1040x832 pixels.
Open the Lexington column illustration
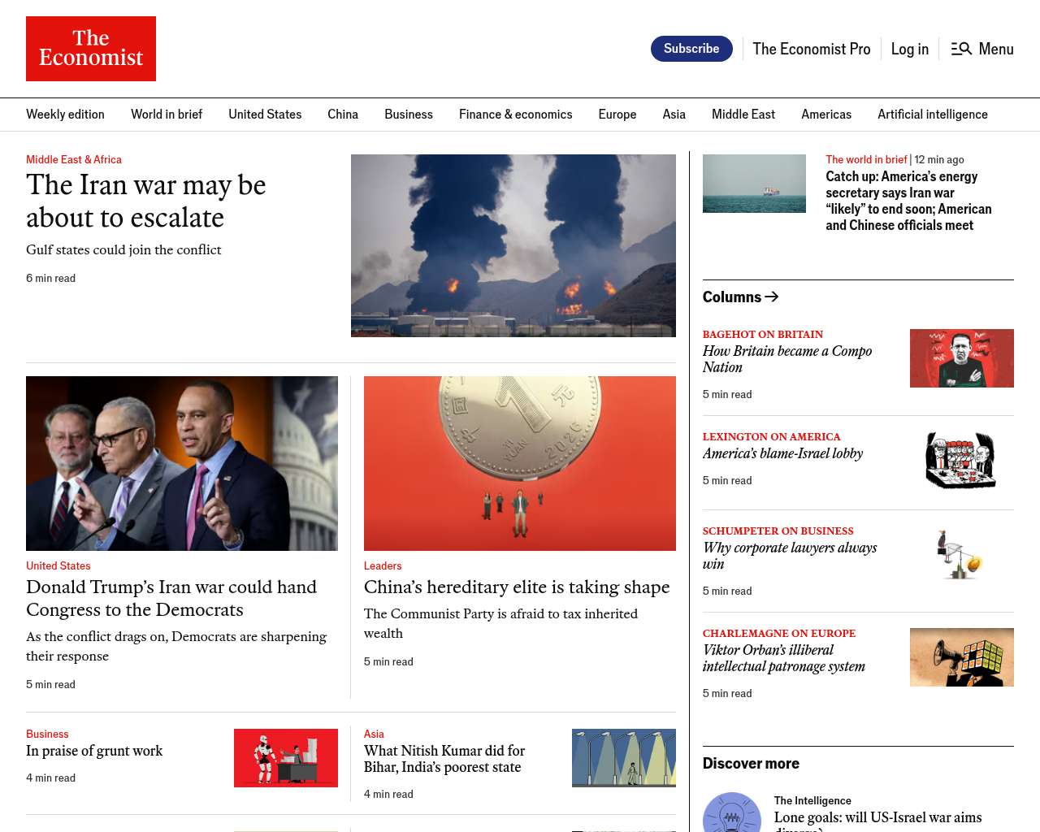[961, 461]
